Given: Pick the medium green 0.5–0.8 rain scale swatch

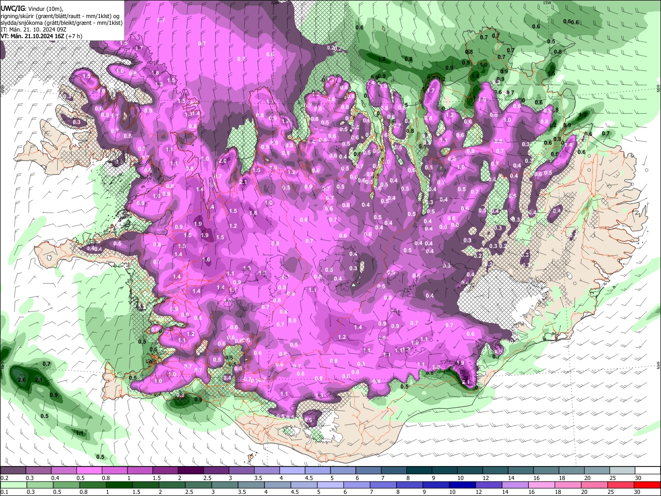Looking at the screenshot, I should [x=65, y=485].
